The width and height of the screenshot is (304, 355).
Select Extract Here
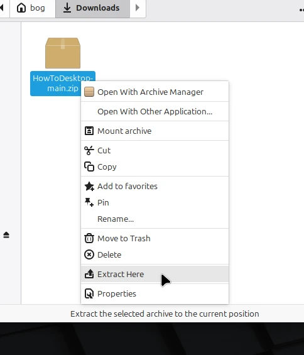155,274
